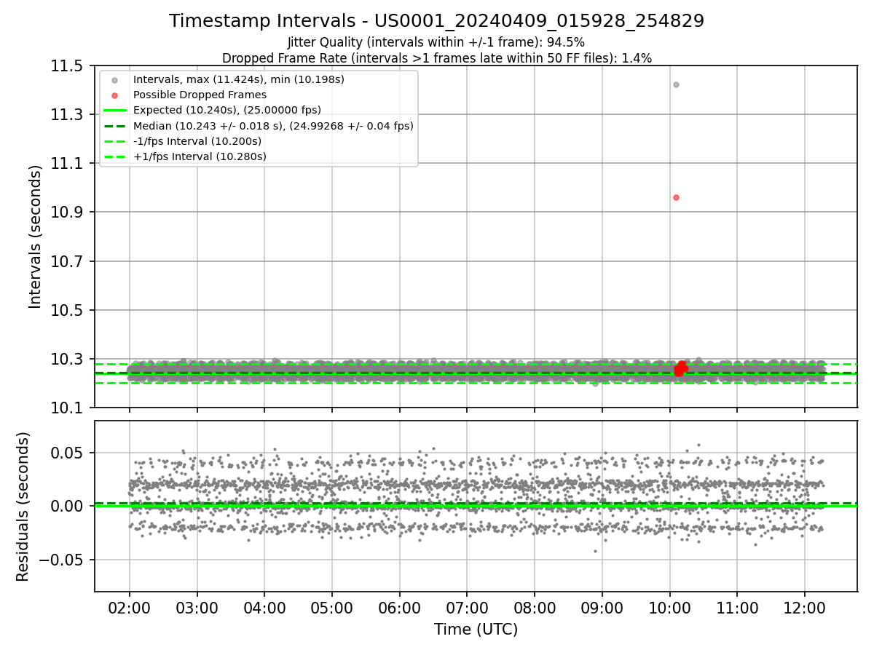874x655 pixels.
Task: Click the 'Time (UTC)' x-axis label
Action: pyautogui.click(x=476, y=630)
